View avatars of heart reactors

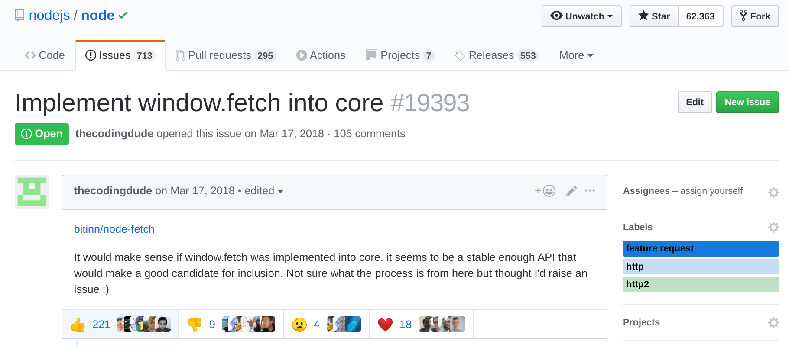(442, 324)
